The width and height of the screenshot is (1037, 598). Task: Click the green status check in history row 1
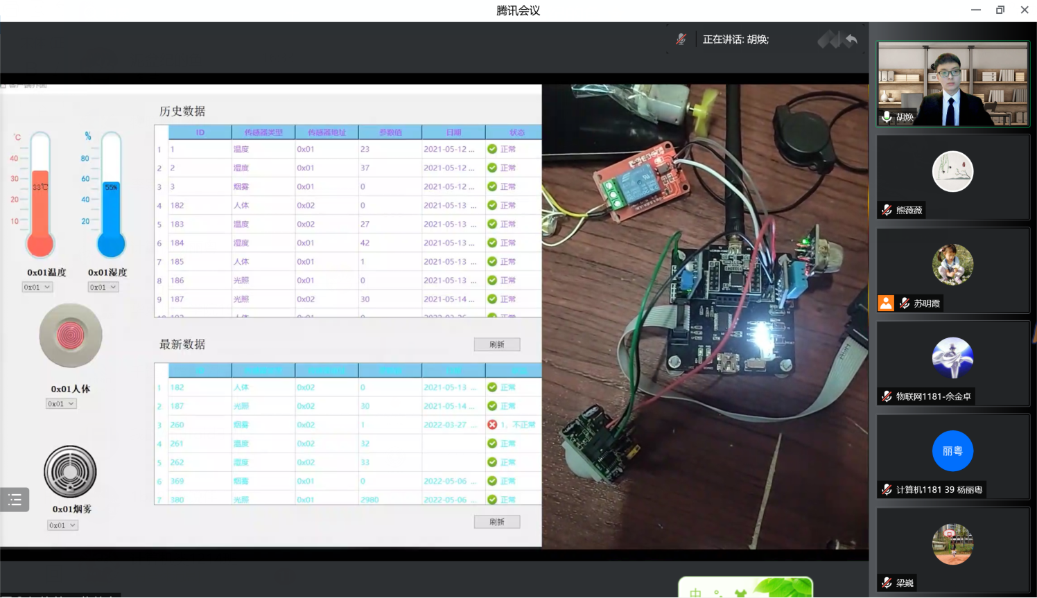(x=492, y=149)
